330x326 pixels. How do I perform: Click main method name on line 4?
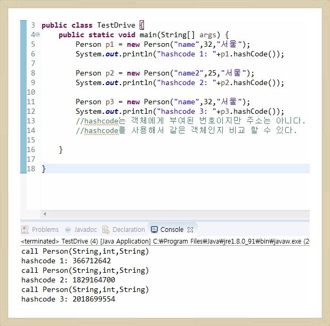point(148,35)
